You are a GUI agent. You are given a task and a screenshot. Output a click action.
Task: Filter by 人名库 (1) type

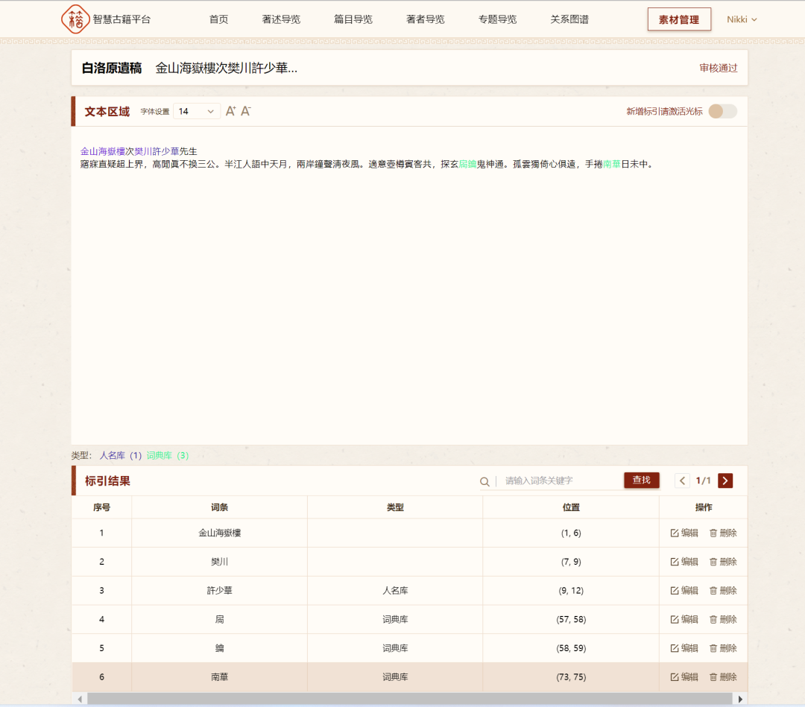120,456
